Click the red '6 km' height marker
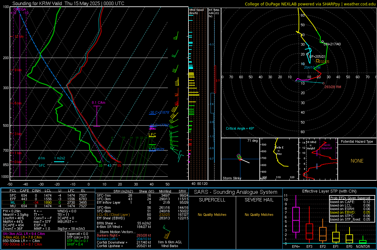Viewport: 377px width, 250px height. click(x=18, y=103)
